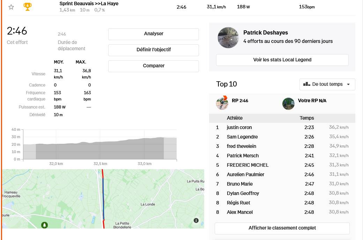Click the 153bpm value in header row
Viewport: 363px width, 240px height.
307,7
